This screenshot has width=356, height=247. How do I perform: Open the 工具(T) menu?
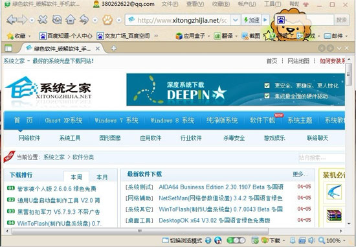pyautogui.click(x=273, y=4)
